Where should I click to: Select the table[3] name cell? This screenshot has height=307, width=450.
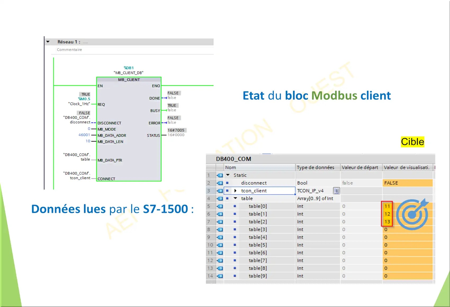pyautogui.click(x=259, y=229)
